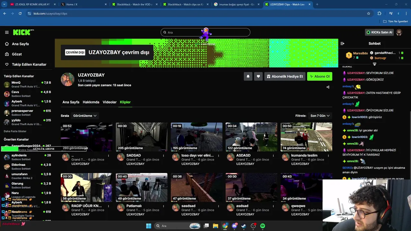Open the browser extensions puzzle icon

click(380, 13)
